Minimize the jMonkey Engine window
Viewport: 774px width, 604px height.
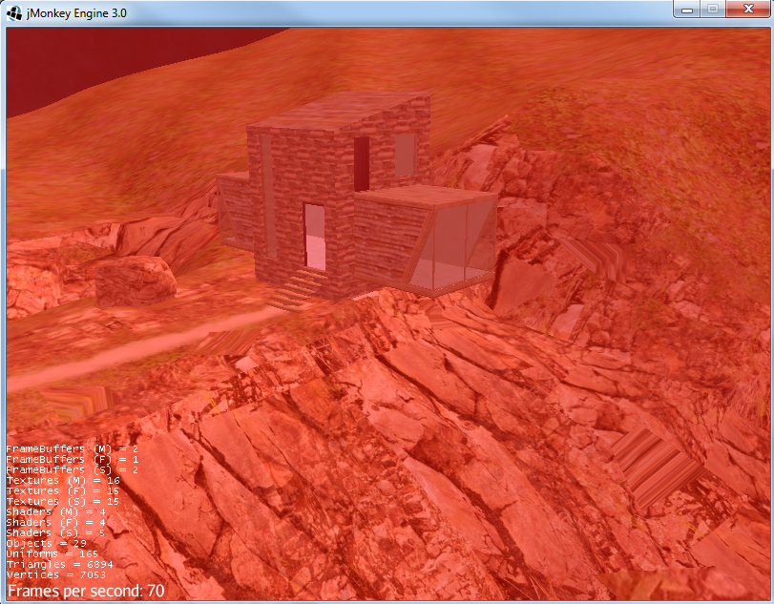point(685,10)
